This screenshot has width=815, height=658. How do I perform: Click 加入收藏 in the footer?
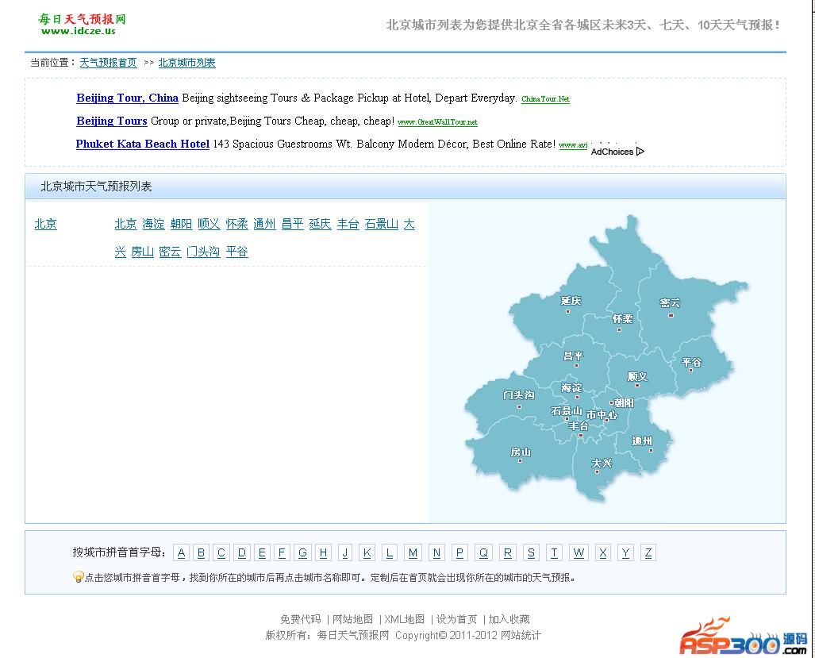509,619
